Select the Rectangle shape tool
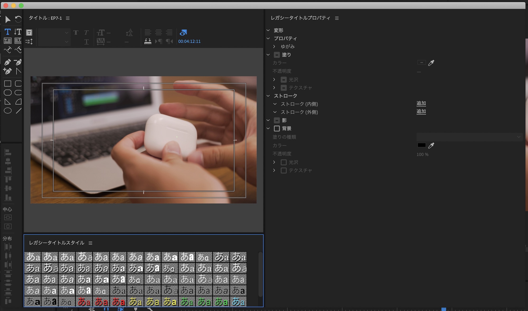 pyautogui.click(x=8, y=84)
